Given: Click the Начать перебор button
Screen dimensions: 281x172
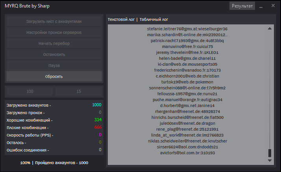Looking at the screenshot, I should (x=54, y=43).
